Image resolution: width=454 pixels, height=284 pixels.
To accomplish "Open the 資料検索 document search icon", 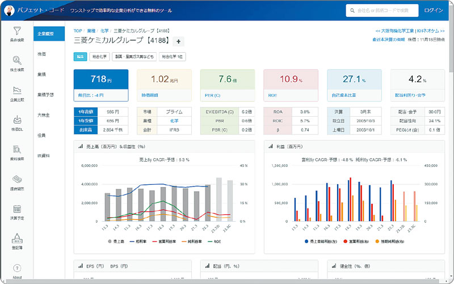I will [17, 150].
